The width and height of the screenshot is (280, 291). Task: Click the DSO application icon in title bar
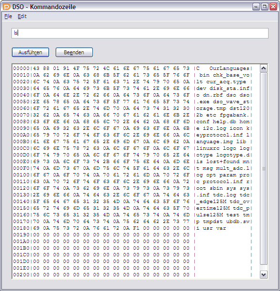coord(7,7)
